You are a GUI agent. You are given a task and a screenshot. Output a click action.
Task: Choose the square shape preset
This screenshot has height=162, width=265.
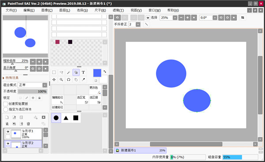(x=76, y=118)
